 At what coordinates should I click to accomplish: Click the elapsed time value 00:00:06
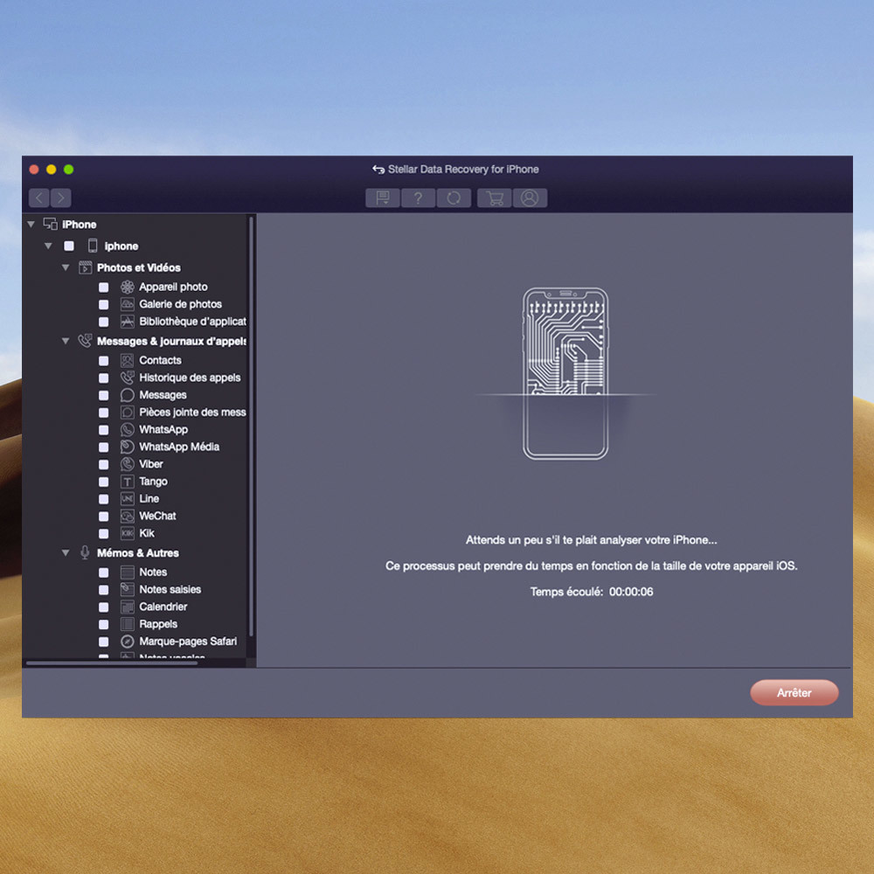pyautogui.click(x=631, y=592)
